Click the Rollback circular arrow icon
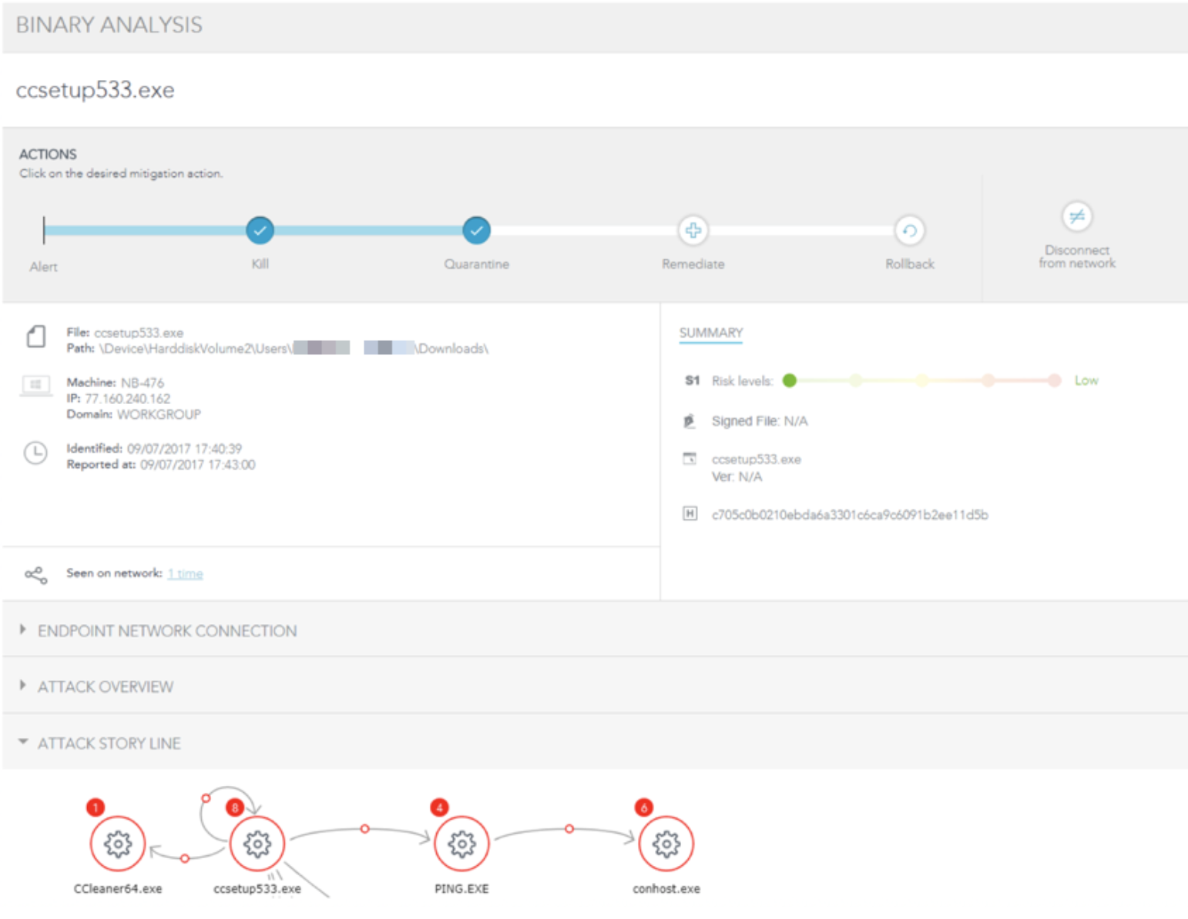 click(909, 230)
